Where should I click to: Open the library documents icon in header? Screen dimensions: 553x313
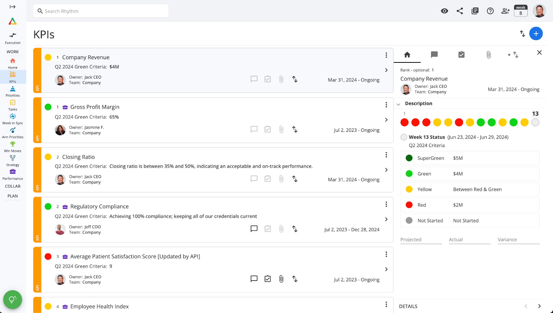475,11
